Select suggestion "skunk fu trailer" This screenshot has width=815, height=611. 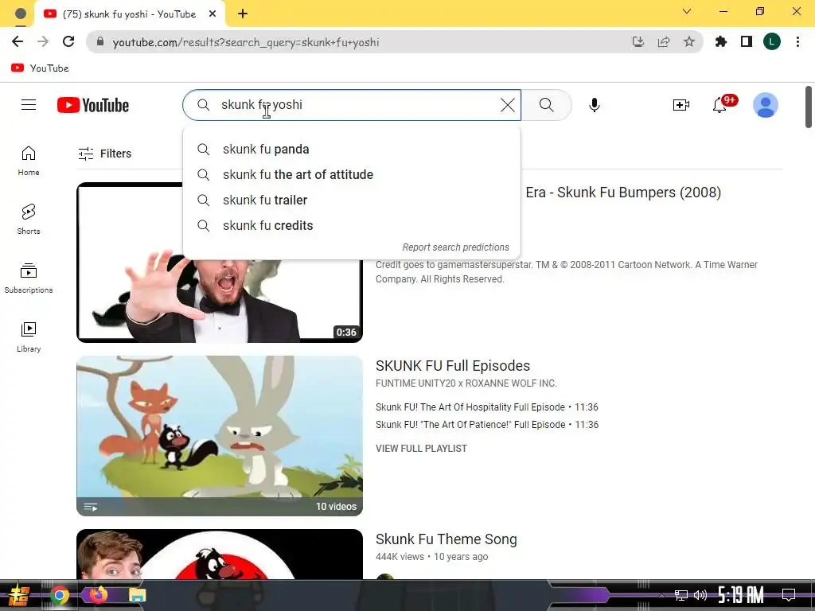pos(352,200)
